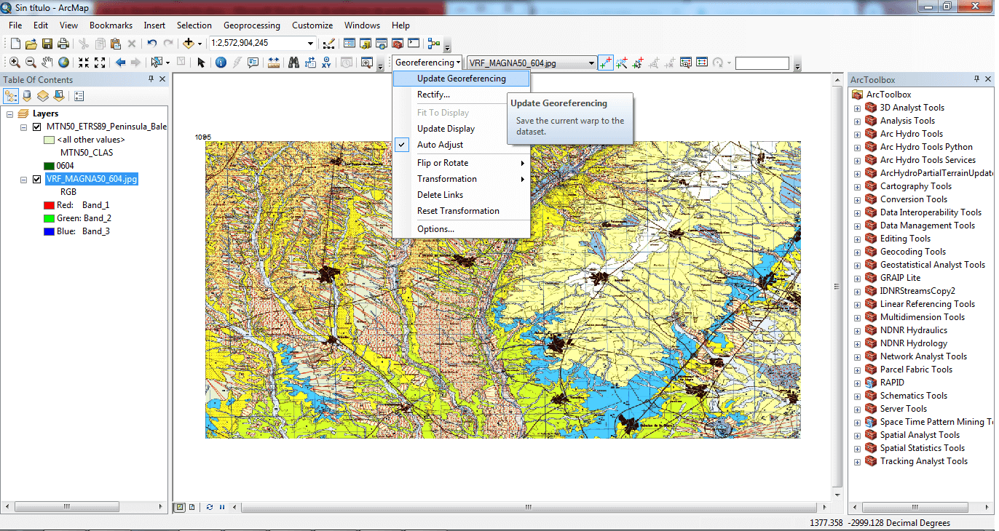Select the Identify info tool

[x=221, y=63]
